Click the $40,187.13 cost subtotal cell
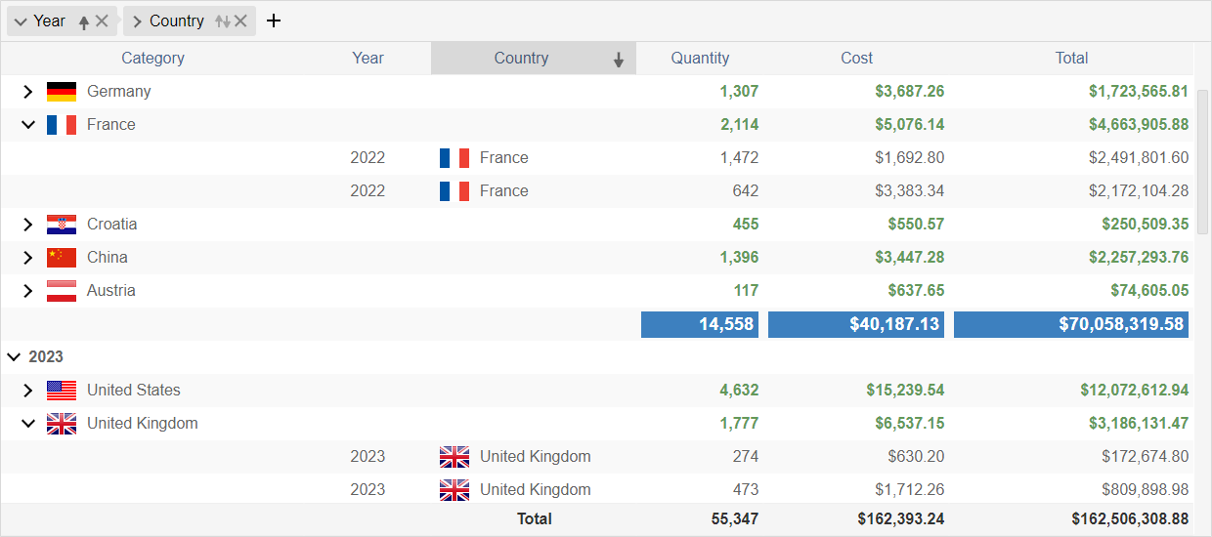1212x537 pixels. click(856, 324)
